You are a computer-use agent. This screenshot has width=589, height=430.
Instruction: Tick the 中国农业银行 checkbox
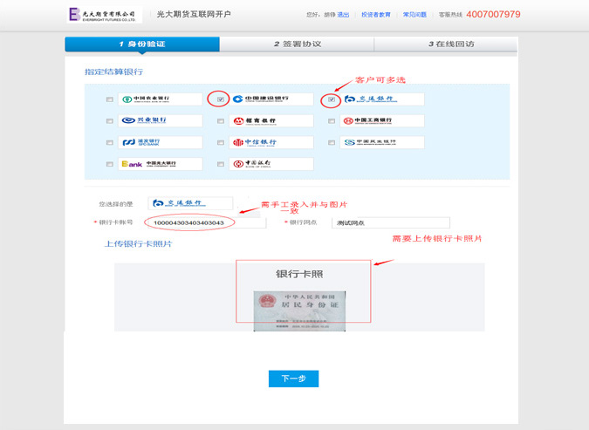pos(110,99)
